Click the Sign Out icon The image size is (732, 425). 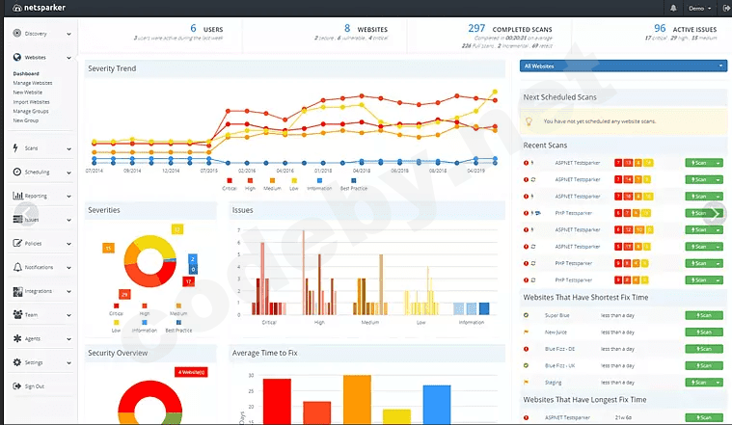tap(17, 385)
